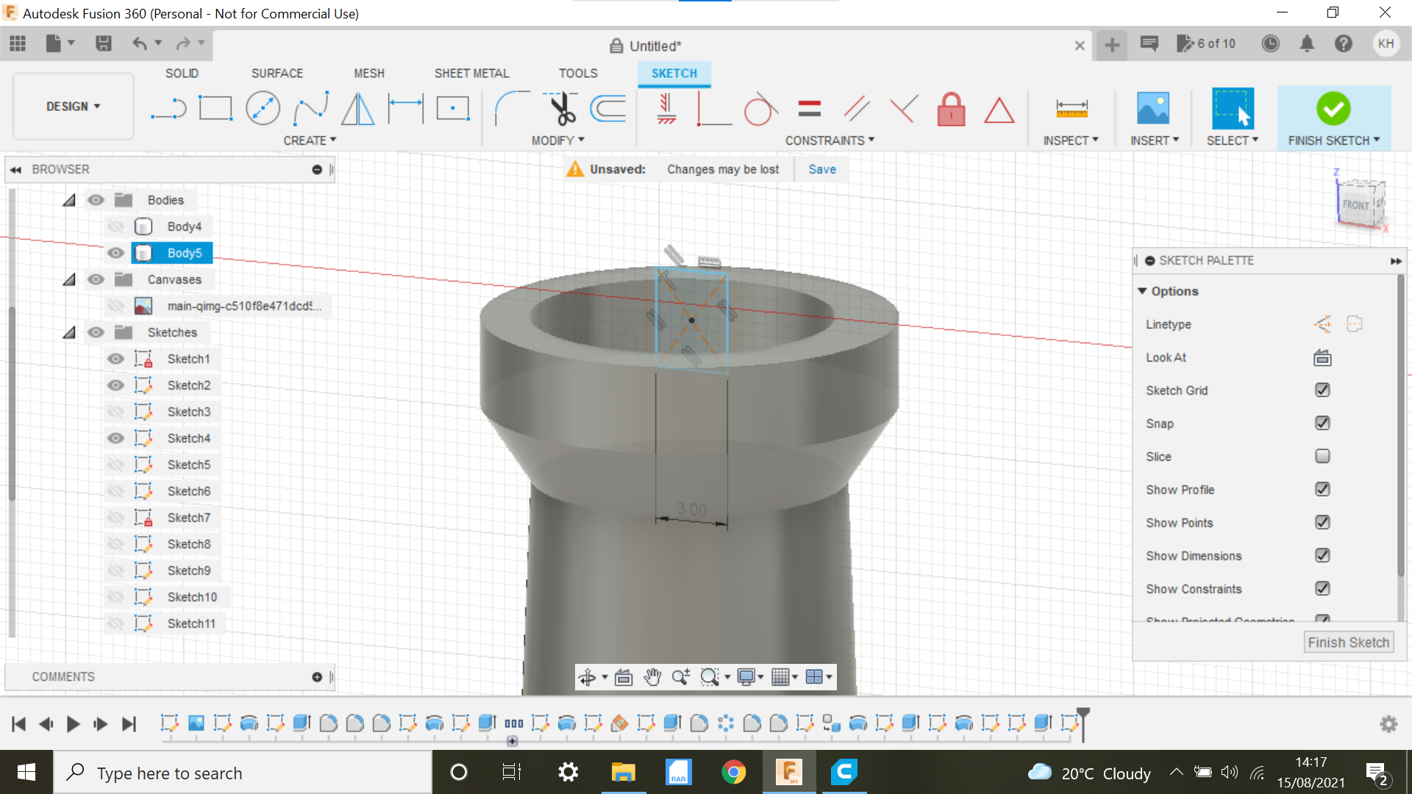1412x794 pixels.
Task: Open the CONSTRAINTS dropdown menu
Action: click(x=830, y=140)
